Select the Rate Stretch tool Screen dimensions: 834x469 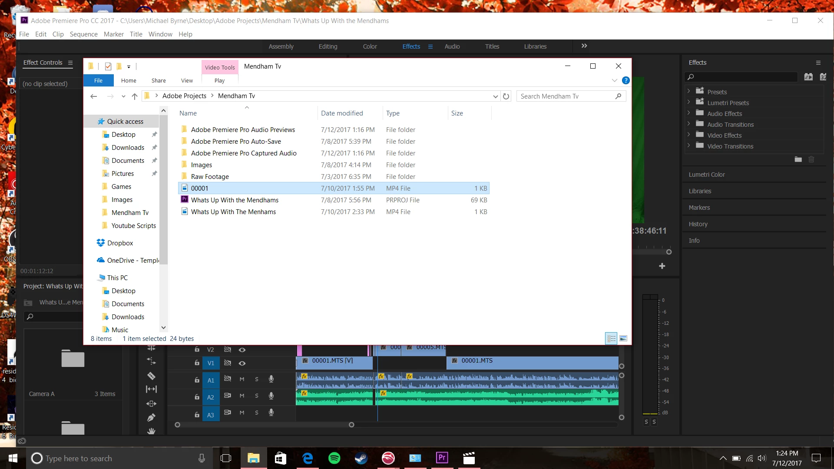151,361
